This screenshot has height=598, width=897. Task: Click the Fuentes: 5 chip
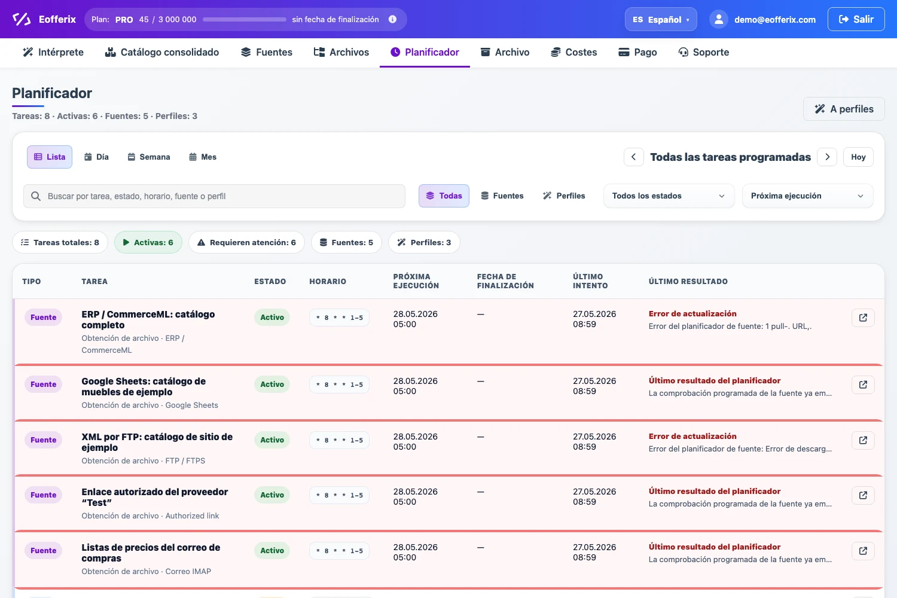click(x=346, y=242)
